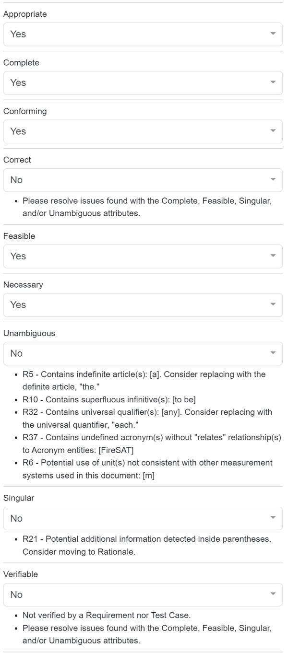288x653 pixels.
Task: Open the Complete dropdown showing Yes
Action: [134, 82]
